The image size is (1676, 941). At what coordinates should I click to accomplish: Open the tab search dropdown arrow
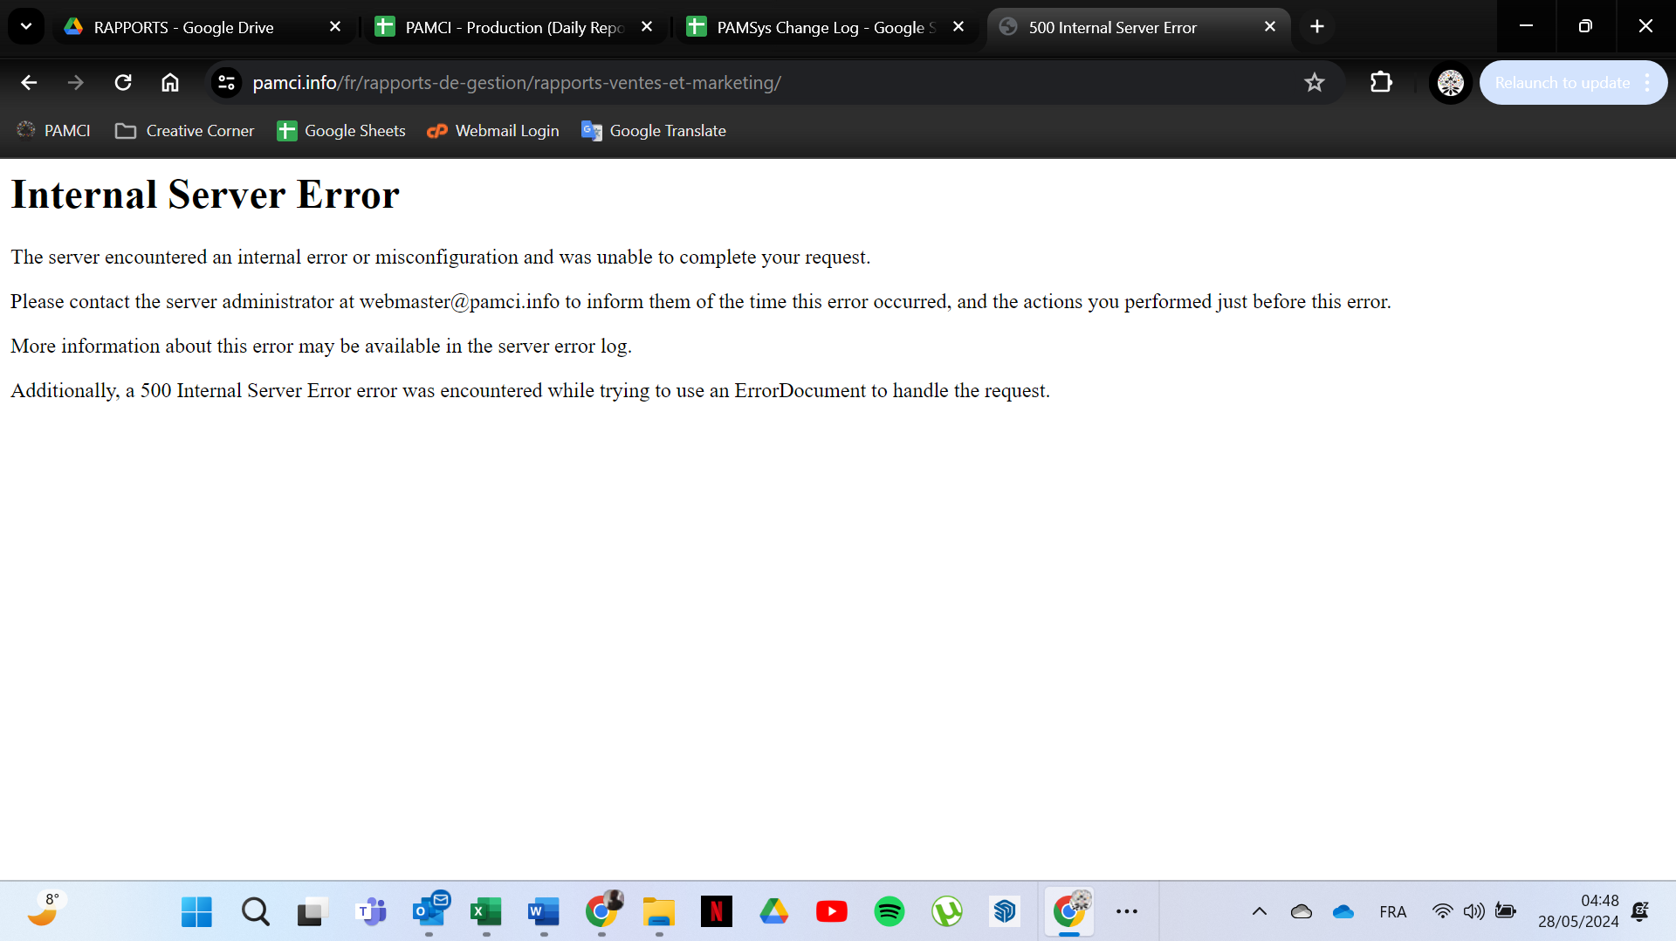pyautogui.click(x=26, y=26)
